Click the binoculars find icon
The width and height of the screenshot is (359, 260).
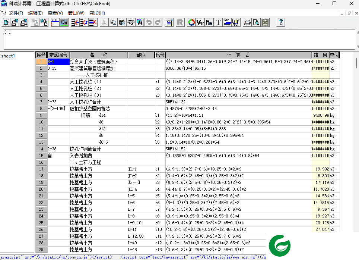pos(140,22)
